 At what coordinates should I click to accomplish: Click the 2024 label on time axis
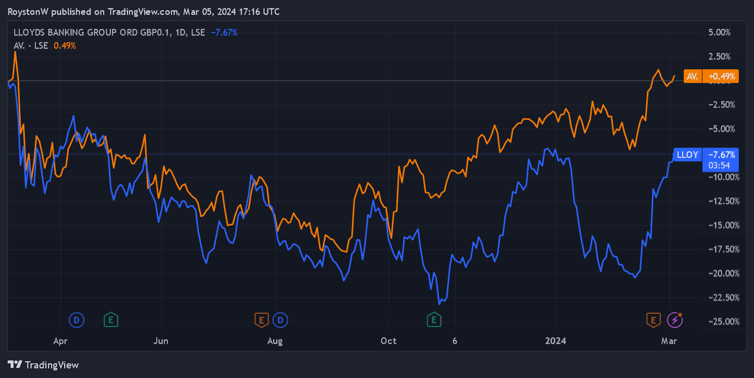click(x=556, y=341)
